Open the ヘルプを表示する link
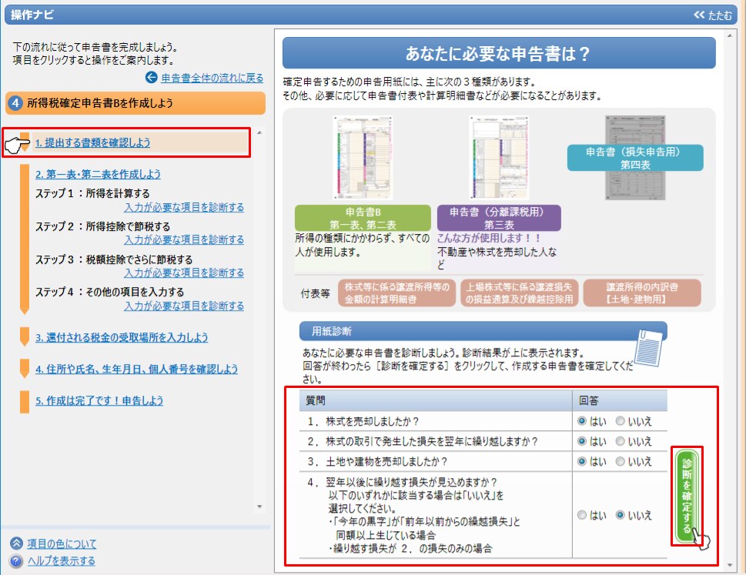Viewport: 746px width, 575px height. (61, 561)
